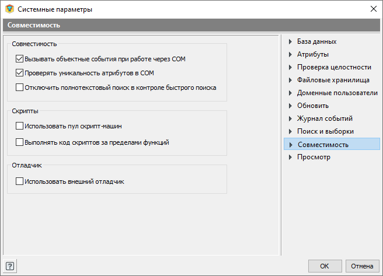Uncheck Проверять уникальность атрибутов в COM
This screenshot has height=276, width=383.
tap(19, 73)
